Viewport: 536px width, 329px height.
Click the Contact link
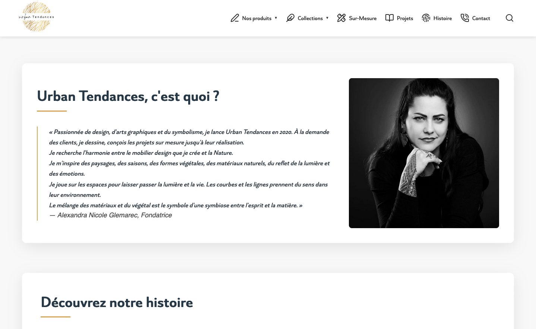click(x=481, y=18)
